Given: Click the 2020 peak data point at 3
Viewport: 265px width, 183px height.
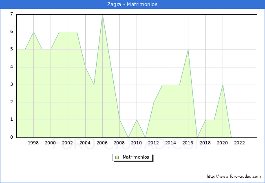Looking at the screenshot, I should click(223, 85).
